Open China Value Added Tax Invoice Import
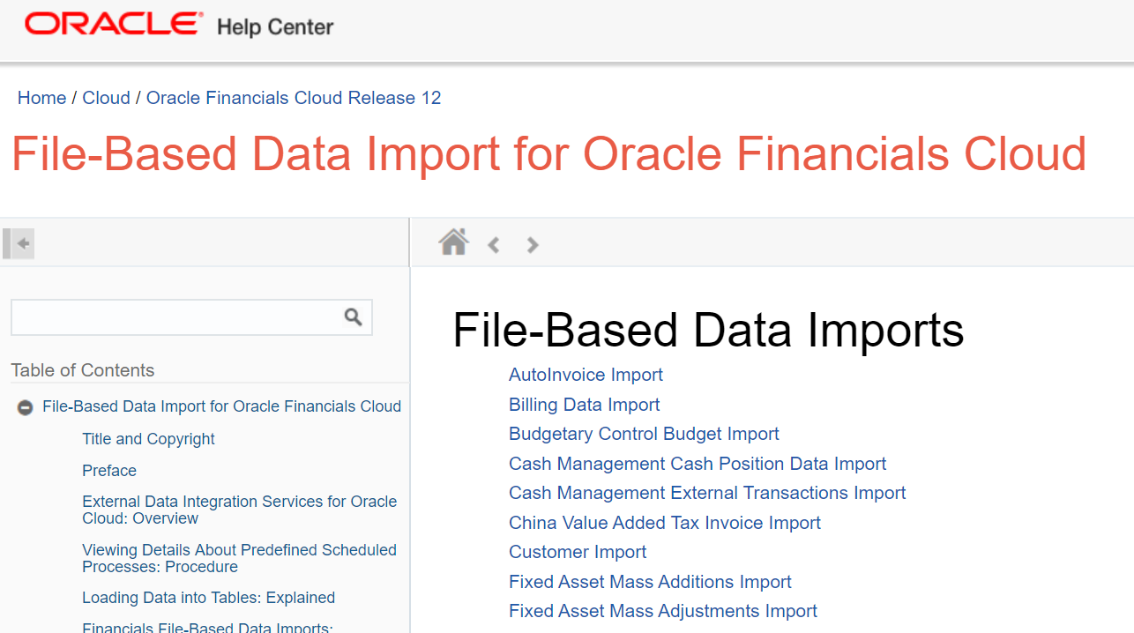1134x633 pixels. coord(665,523)
